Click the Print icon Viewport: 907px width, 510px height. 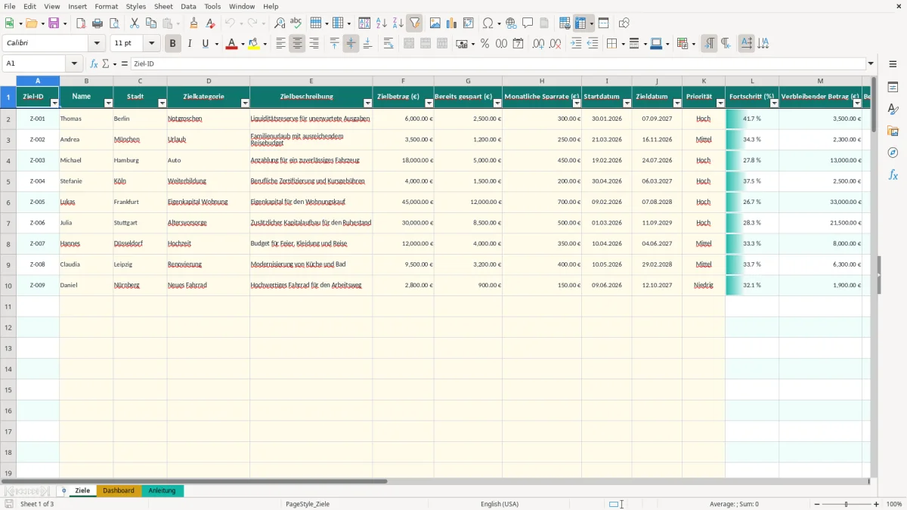click(98, 23)
